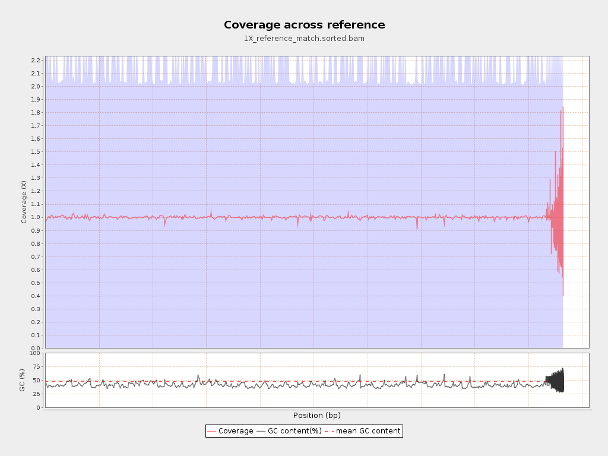
Task: Click the 'GC (%)' axis label
Action: click(x=23, y=380)
